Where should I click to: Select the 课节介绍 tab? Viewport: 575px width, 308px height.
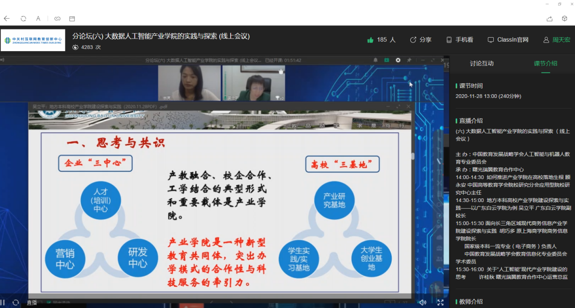pyautogui.click(x=546, y=63)
